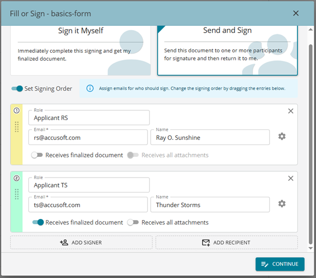Select the Send and Sign card
This screenshot has height=278, width=316.
click(228, 50)
